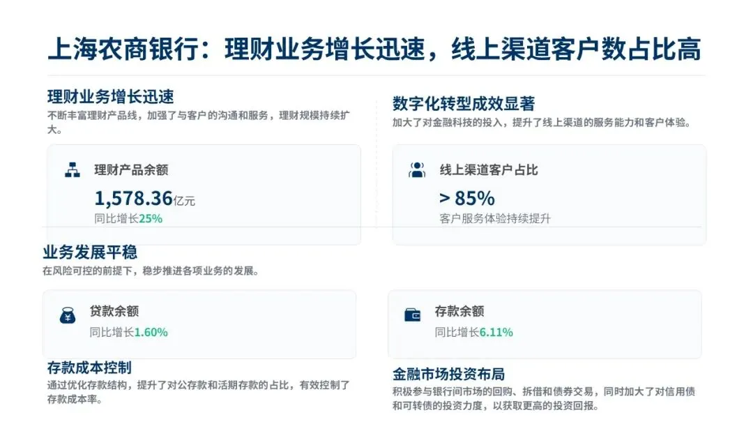Click the org-chart icon beside 理财产品余额
Viewport: 753px width, 424px height.
point(72,169)
